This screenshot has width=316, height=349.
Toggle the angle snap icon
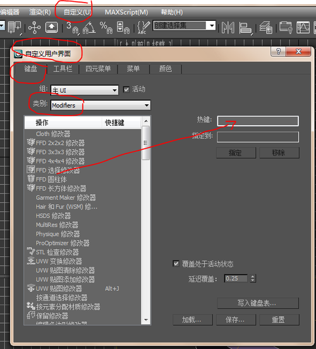(89, 28)
